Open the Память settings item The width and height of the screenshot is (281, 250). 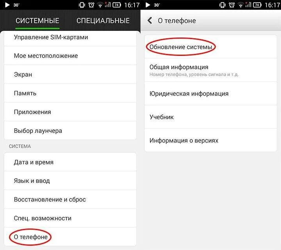[70, 93]
